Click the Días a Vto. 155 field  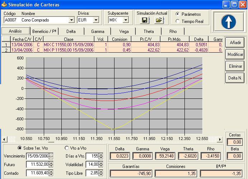92,156
